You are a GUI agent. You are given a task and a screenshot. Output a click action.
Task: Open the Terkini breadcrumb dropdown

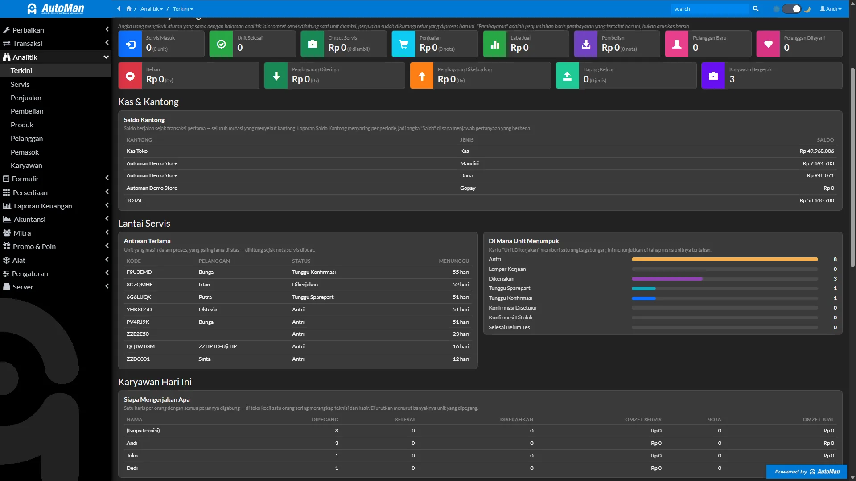coord(183,9)
